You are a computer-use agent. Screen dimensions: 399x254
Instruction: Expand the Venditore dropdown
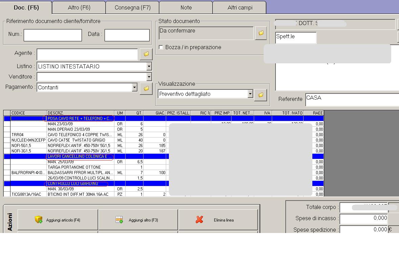(149, 77)
